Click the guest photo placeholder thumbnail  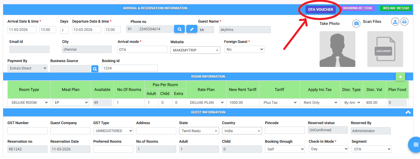click(337, 49)
